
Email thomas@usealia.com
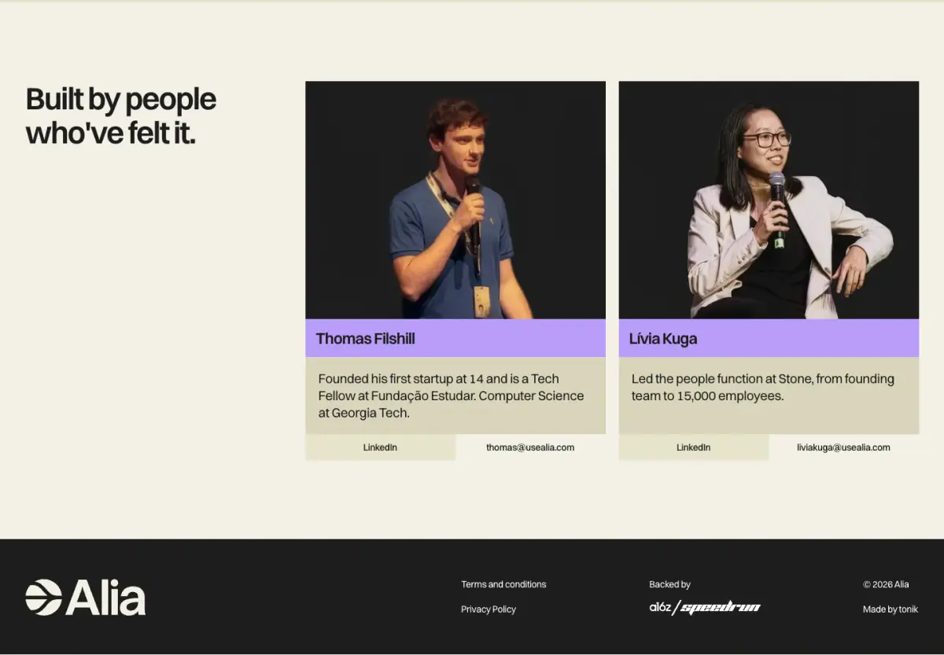[530, 447]
